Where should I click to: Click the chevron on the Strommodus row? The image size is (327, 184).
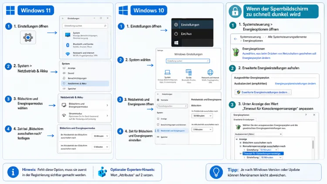click(107, 116)
